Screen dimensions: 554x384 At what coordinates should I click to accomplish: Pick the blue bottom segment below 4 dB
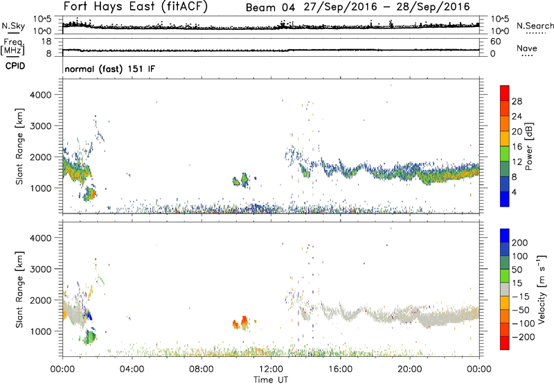(x=505, y=199)
